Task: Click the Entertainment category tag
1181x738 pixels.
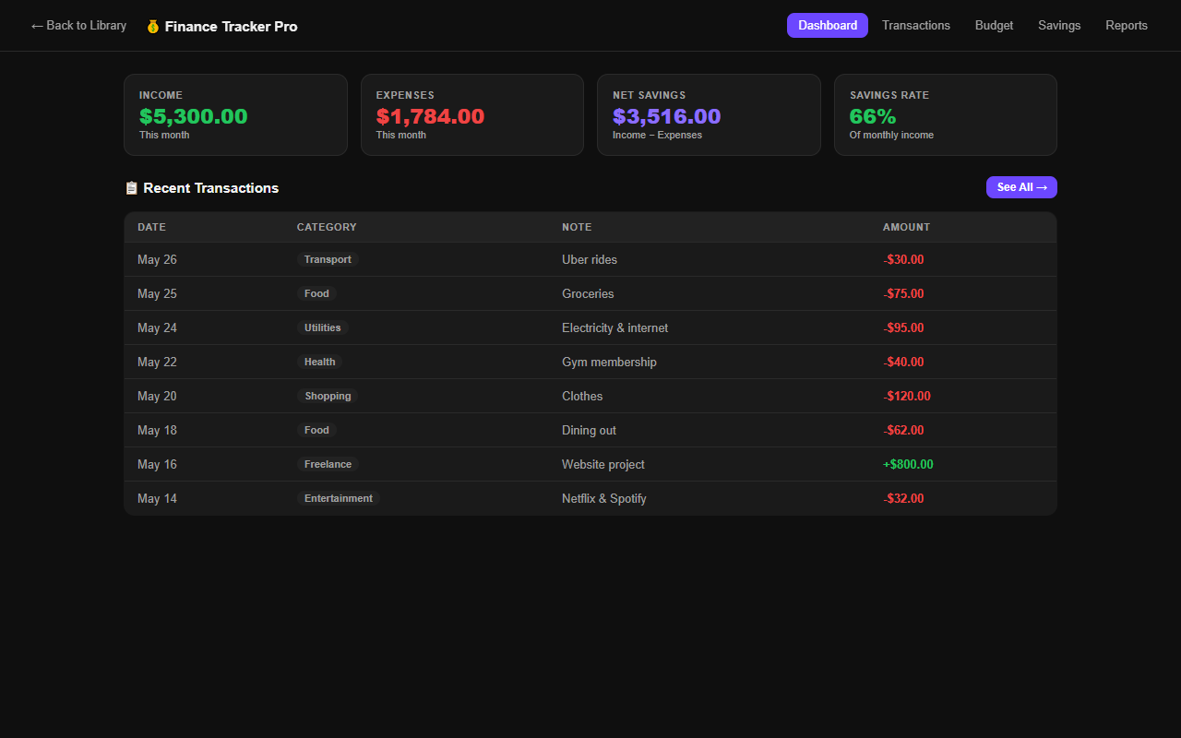Action: tap(339, 498)
